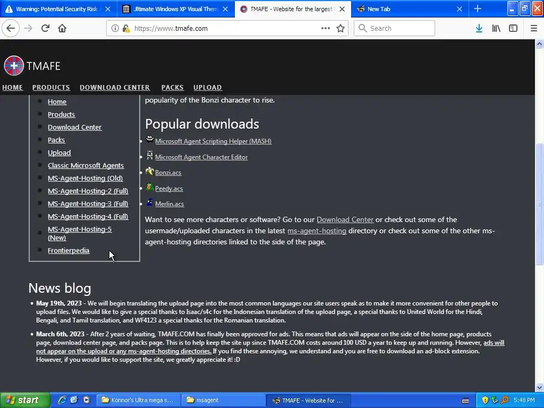544x408 pixels.
Task: Download Peedy.acs file link
Action: pyautogui.click(x=169, y=189)
